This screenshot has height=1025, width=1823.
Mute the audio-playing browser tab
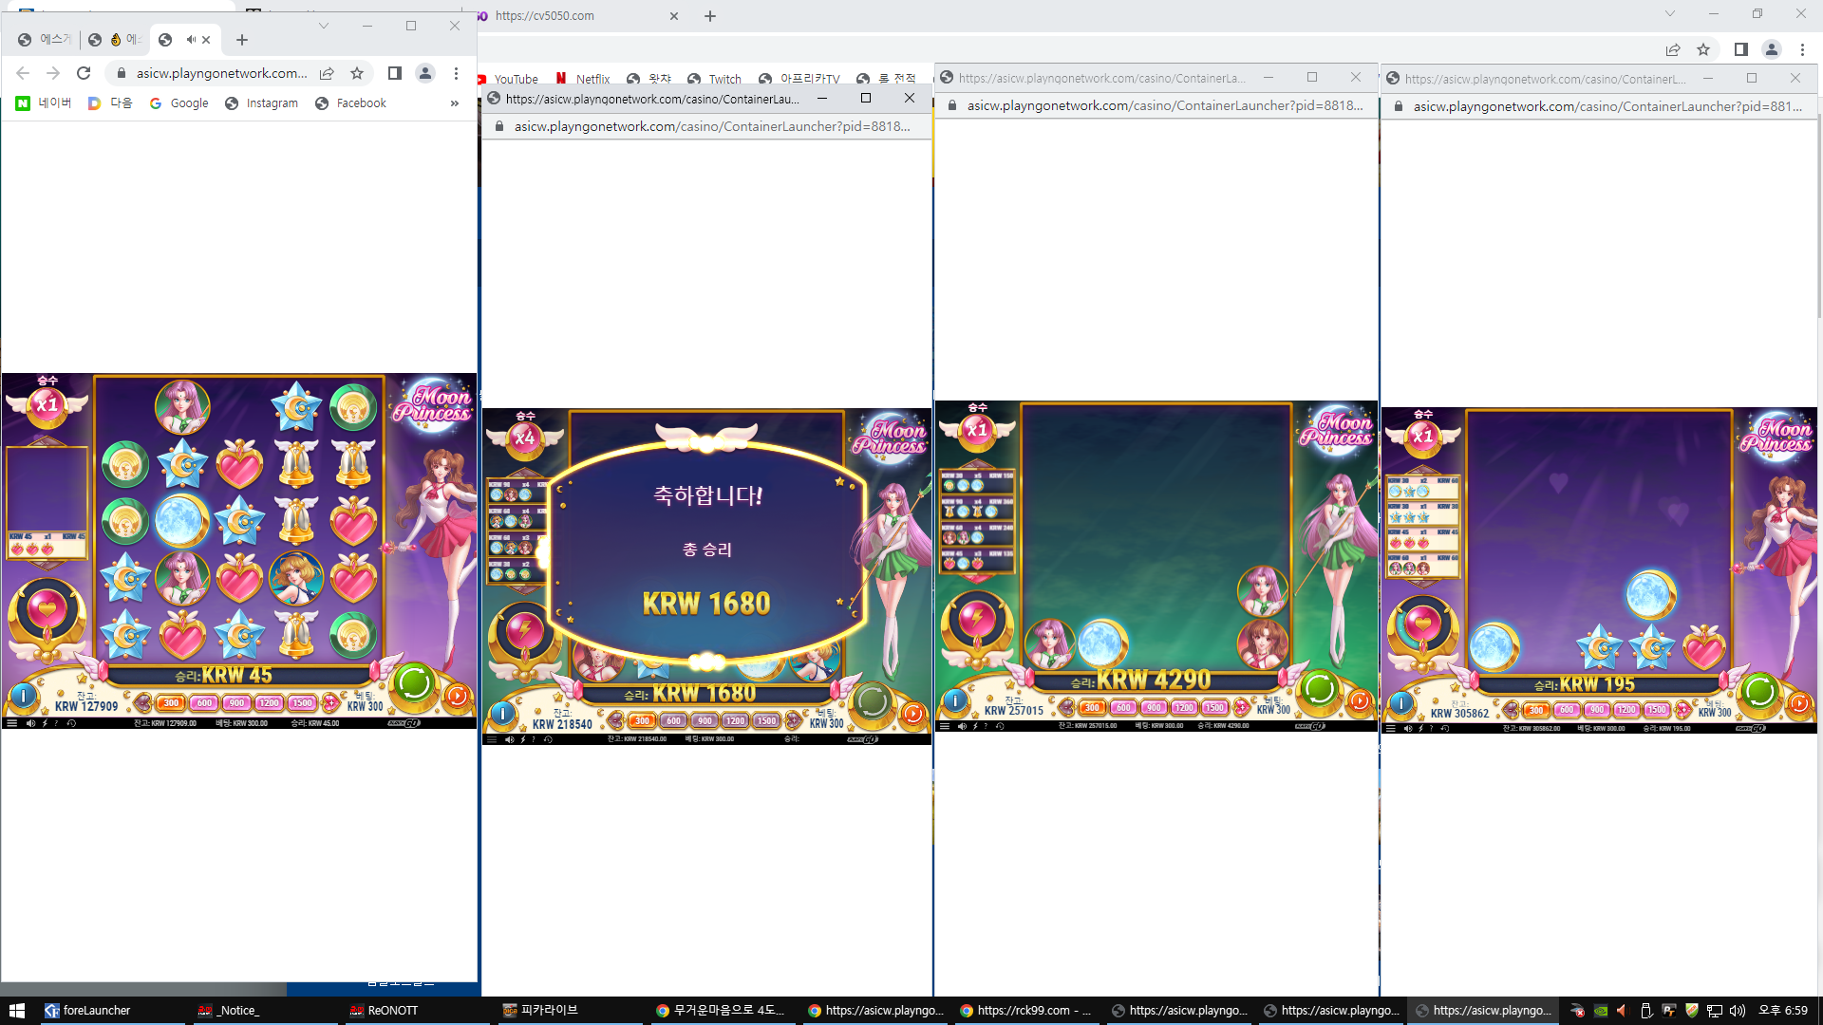point(191,40)
